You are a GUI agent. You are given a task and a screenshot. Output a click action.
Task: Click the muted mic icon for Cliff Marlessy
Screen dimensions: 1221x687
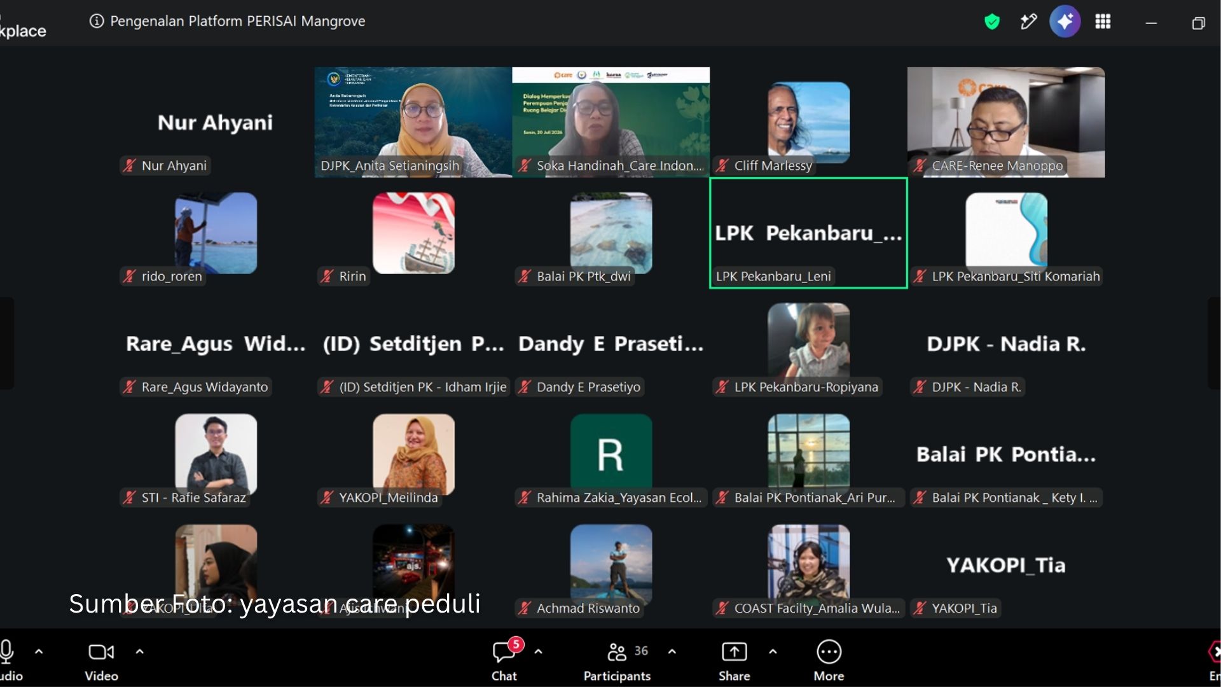click(x=722, y=165)
